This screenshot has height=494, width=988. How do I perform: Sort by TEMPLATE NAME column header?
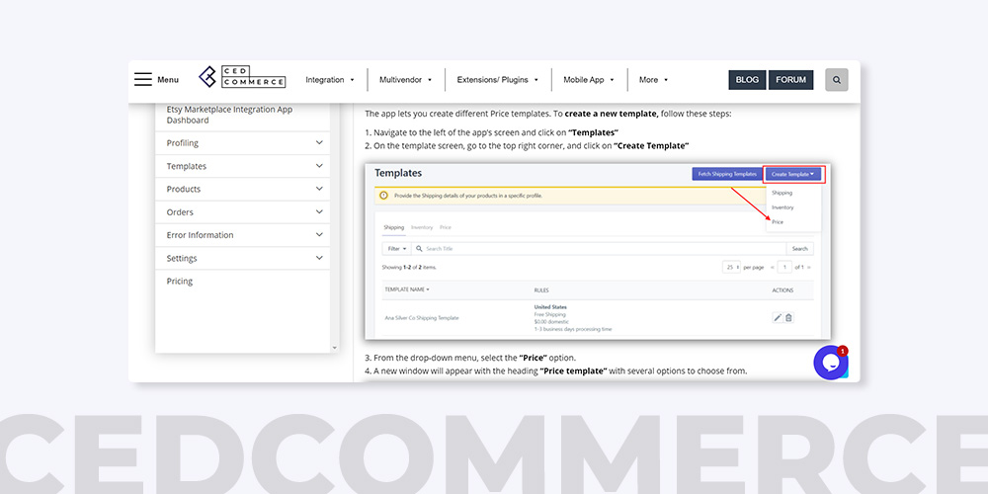click(x=406, y=289)
